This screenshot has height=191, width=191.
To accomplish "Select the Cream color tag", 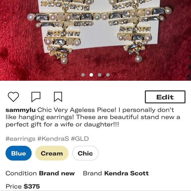I will (52, 153).
